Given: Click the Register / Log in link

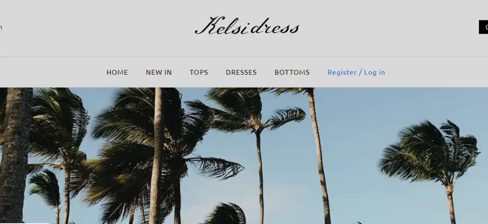Looking at the screenshot, I should pyautogui.click(x=356, y=72).
